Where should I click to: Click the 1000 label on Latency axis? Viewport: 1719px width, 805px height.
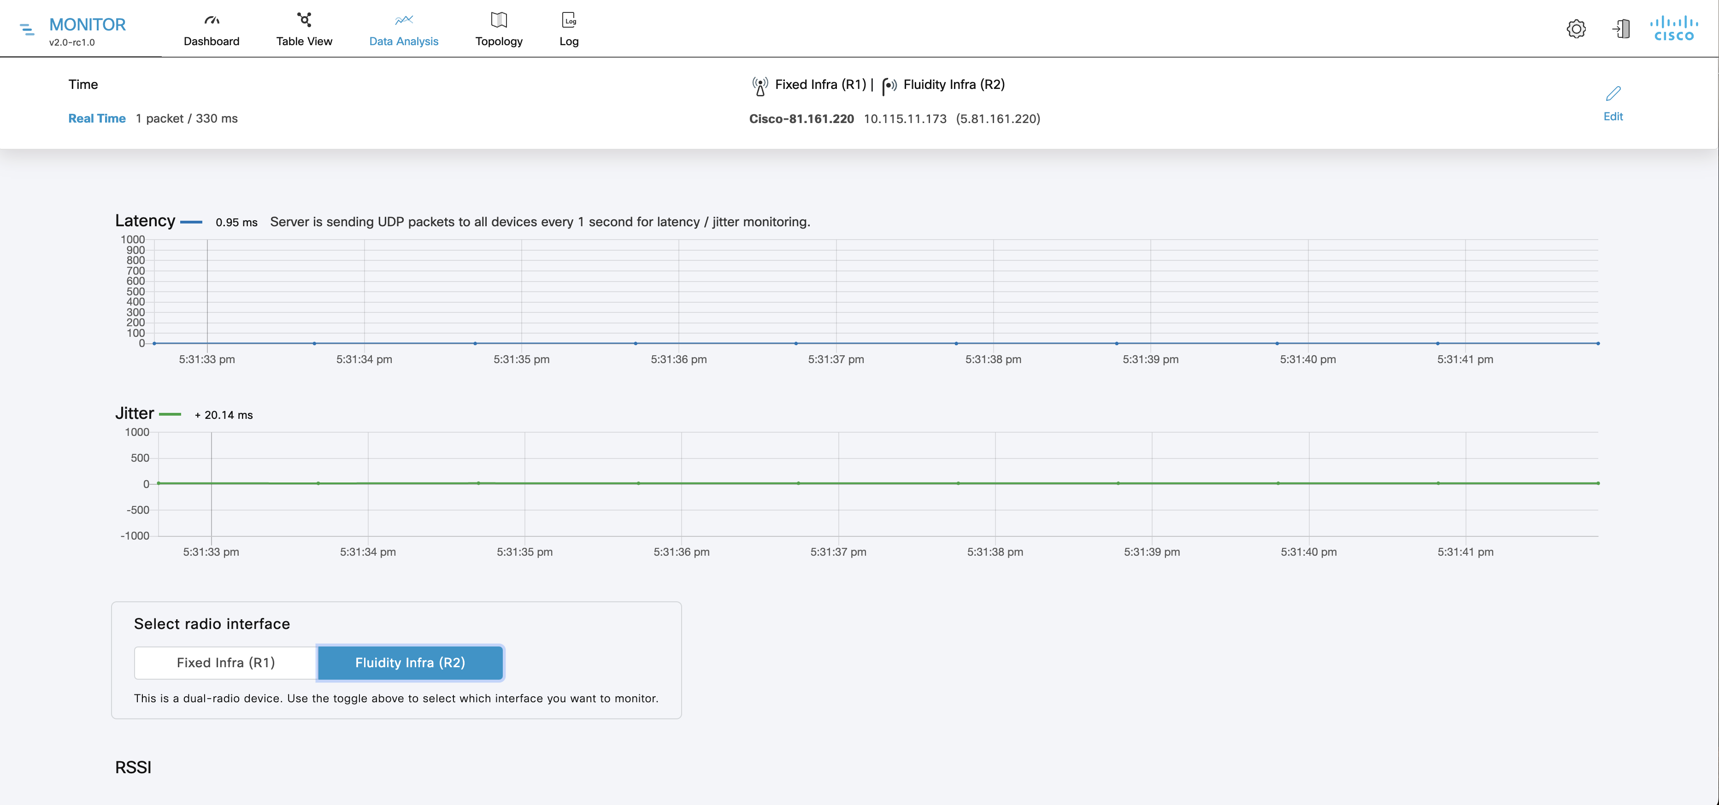[132, 240]
